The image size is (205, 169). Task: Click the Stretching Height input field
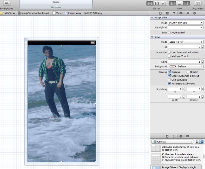194,97
